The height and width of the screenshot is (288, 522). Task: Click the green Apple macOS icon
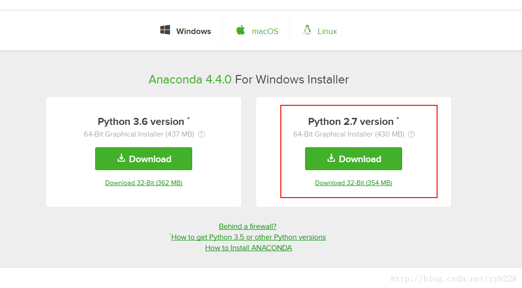[x=241, y=30]
